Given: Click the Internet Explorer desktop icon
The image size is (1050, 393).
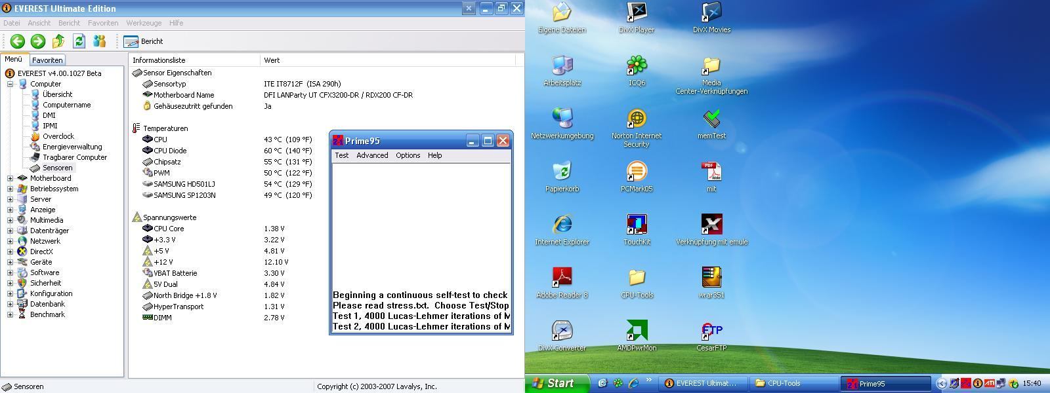Looking at the screenshot, I should click(562, 230).
